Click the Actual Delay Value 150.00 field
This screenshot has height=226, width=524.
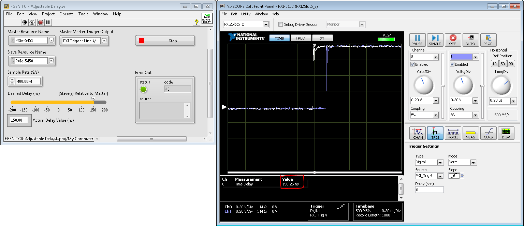click(19, 120)
